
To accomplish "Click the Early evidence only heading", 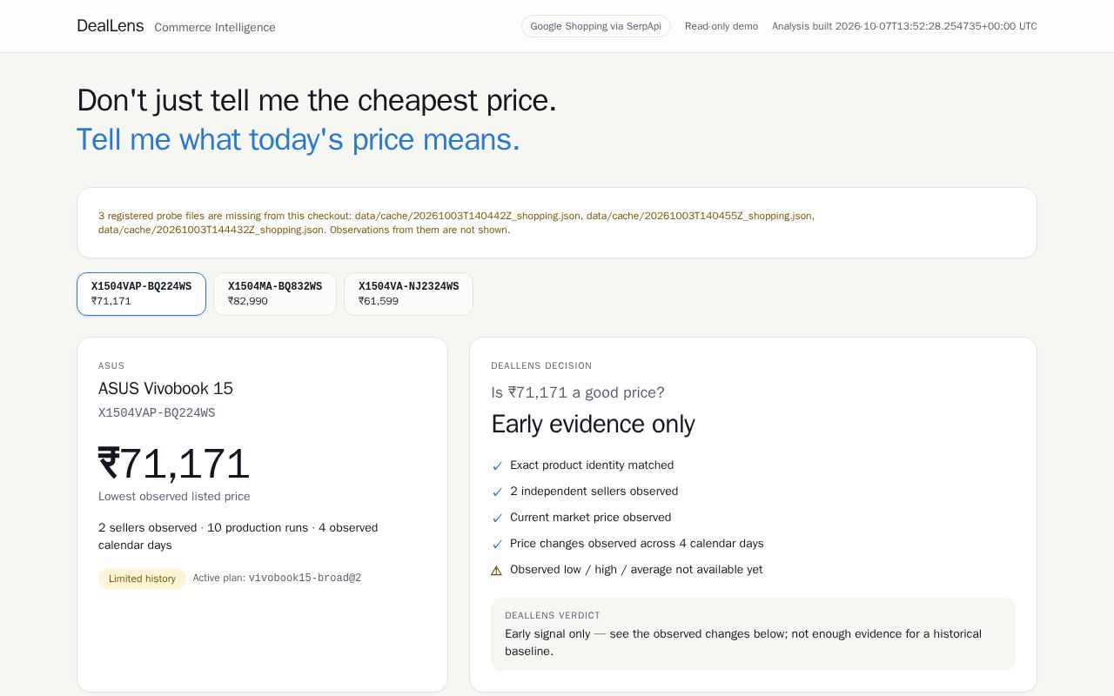I will pos(593,425).
